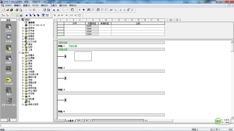Select CPU 221 REL 01.10 in the project tree

tap(37, 25)
